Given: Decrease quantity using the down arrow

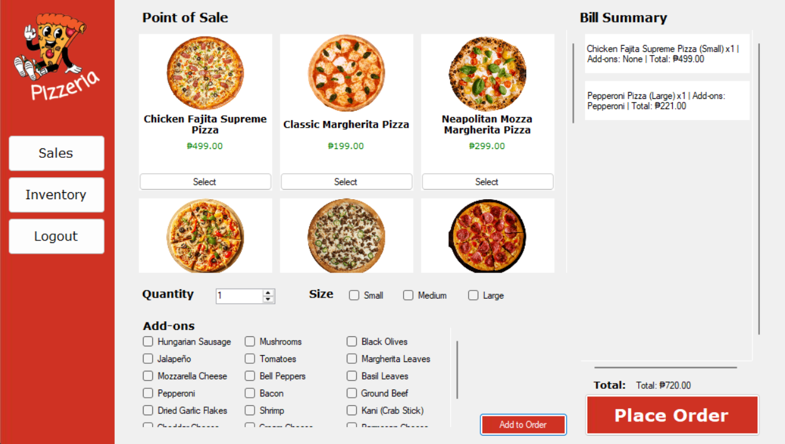Looking at the screenshot, I should point(268,299).
